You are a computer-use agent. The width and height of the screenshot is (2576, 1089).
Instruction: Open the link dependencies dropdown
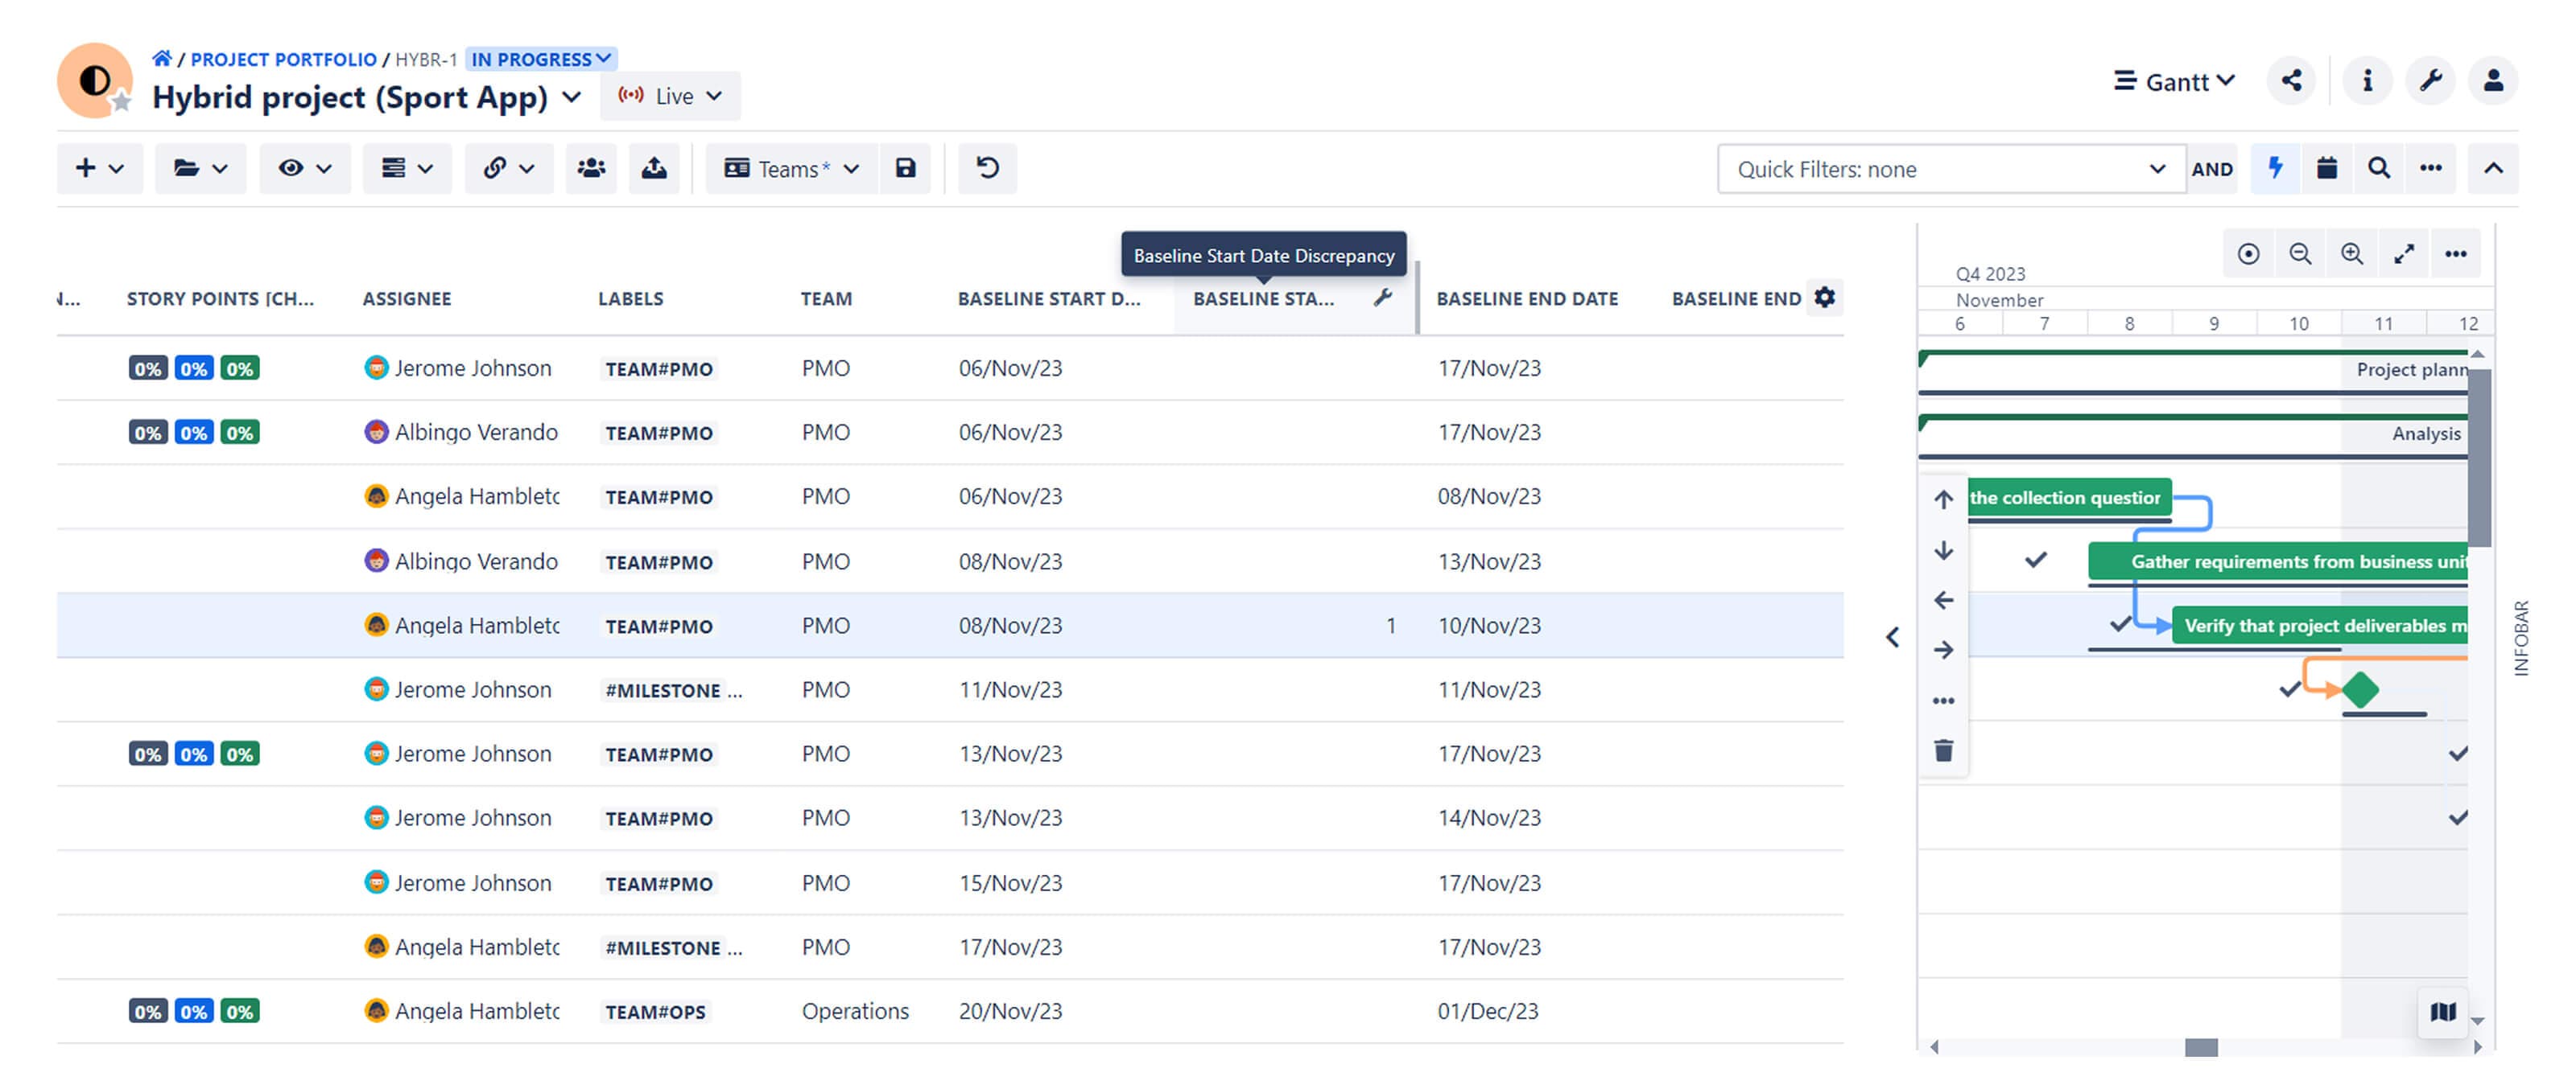click(x=509, y=169)
